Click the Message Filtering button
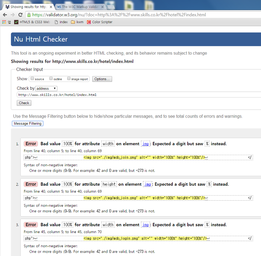 (x=28, y=124)
